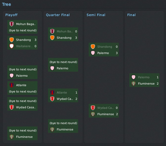Click Palermo crest in Final match

(134, 77)
